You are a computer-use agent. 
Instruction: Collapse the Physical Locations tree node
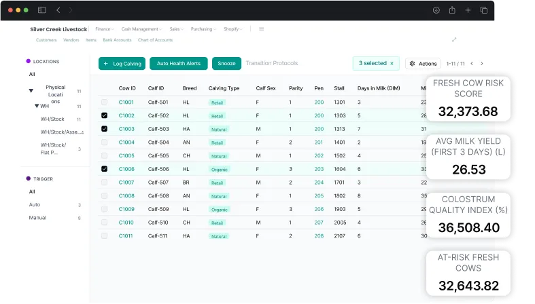(x=31, y=90)
